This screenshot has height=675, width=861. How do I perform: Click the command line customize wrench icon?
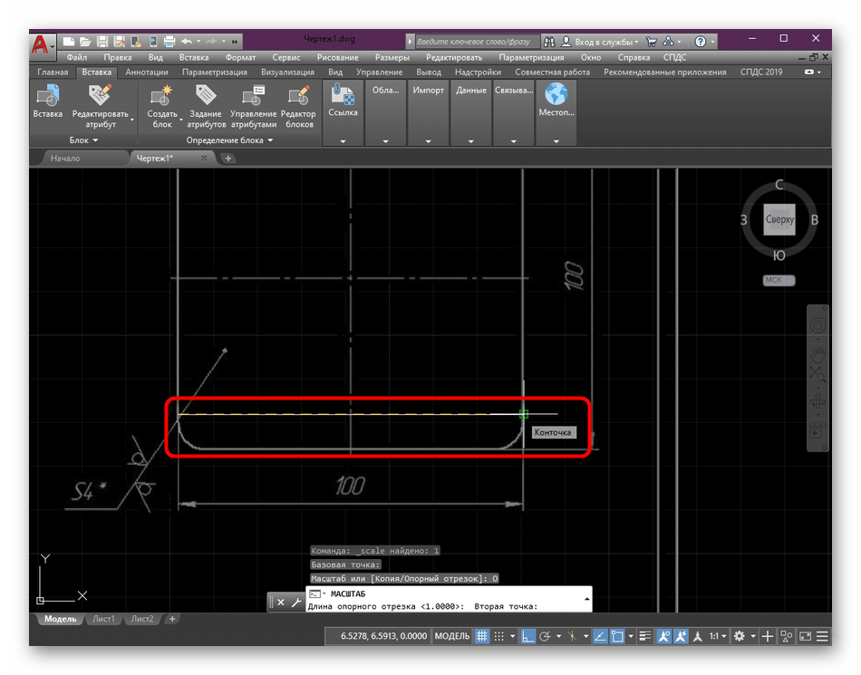[x=296, y=602]
